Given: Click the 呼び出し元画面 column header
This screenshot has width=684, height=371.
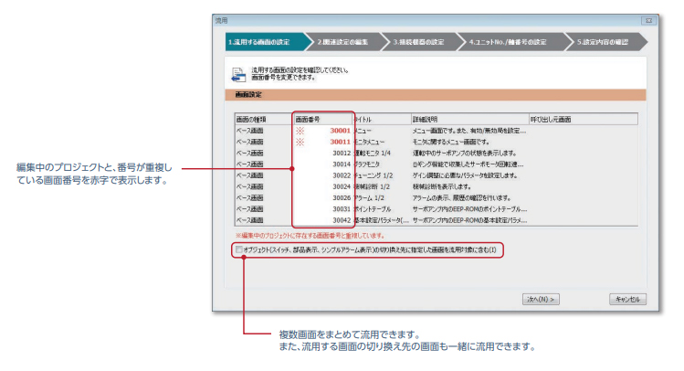Looking at the screenshot, I should (584, 119).
